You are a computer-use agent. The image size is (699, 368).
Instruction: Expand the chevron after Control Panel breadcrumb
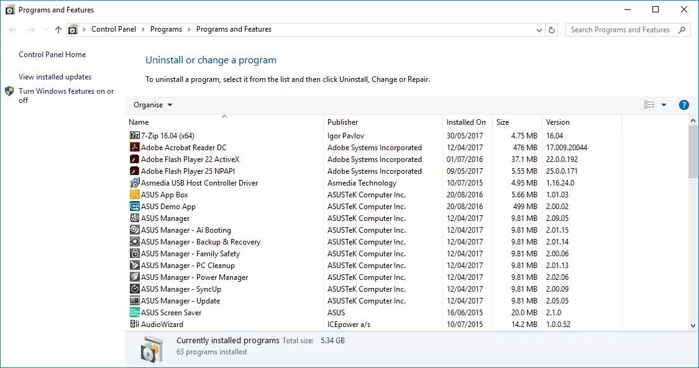[143, 29]
